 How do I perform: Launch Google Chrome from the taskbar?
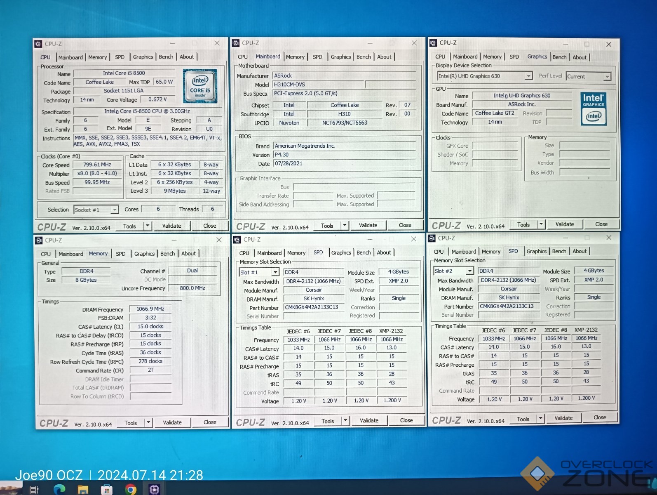point(131,489)
